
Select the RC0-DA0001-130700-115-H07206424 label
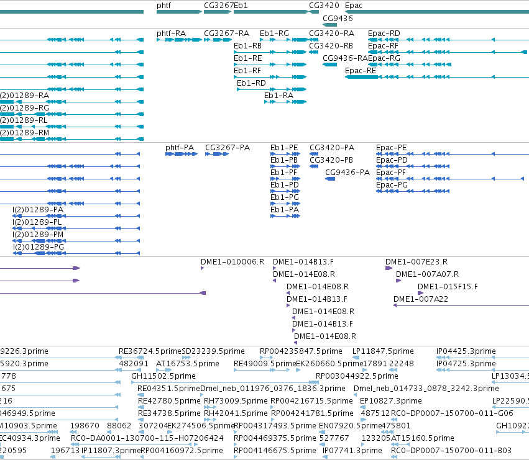click(x=147, y=438)
